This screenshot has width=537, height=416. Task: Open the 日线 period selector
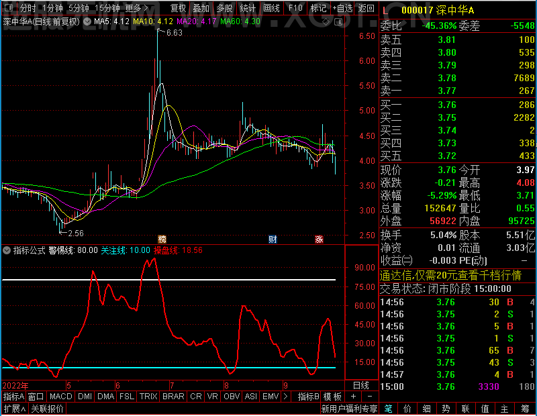361,386
